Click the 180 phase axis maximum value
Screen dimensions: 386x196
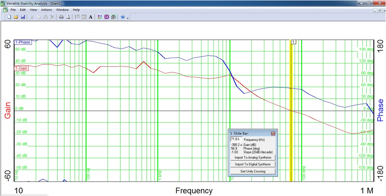click(x=380, y=46)
